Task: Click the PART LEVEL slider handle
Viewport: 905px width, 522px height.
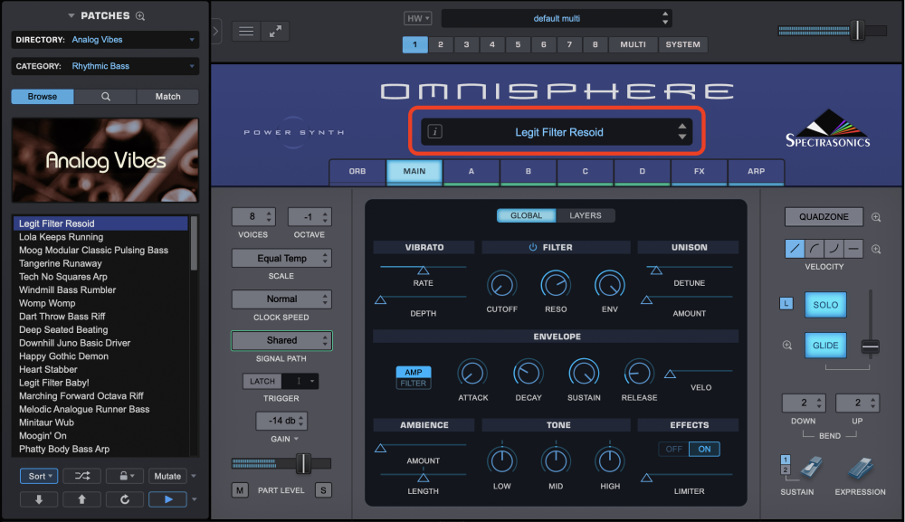Action: point(303,463)
